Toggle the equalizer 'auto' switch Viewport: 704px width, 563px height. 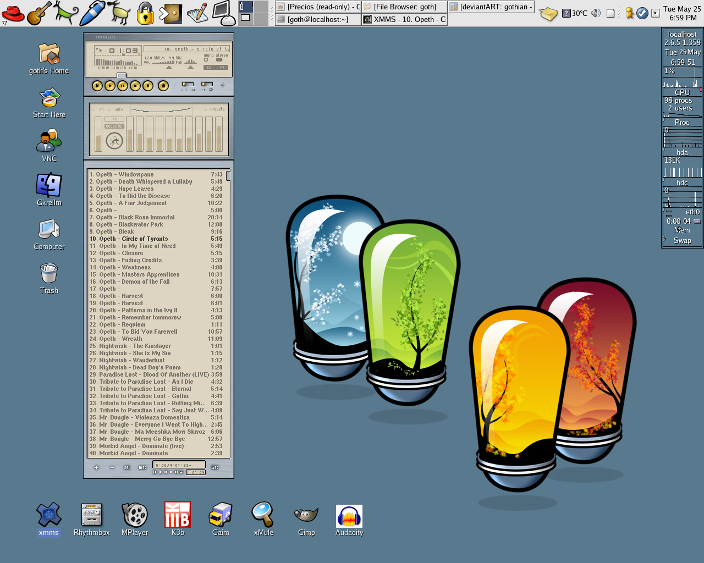(x=116, y=109)
